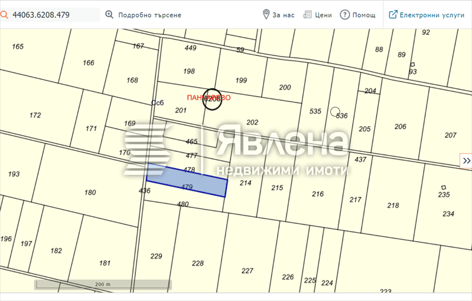
Task: Click parcel 215 label
Action: pyautogui.click(x=277, y=187)
